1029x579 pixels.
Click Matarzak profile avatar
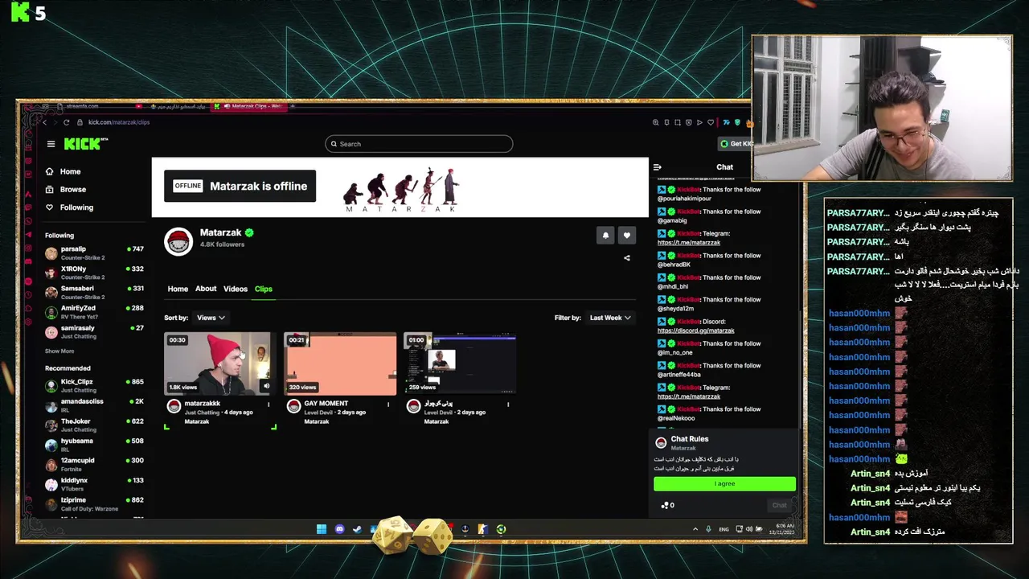click(x=178, y=241)
